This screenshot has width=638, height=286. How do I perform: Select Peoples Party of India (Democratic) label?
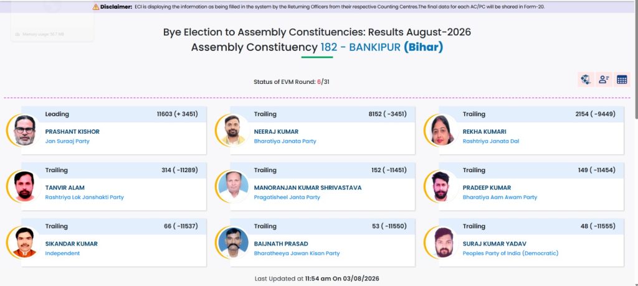click(510, 254)
